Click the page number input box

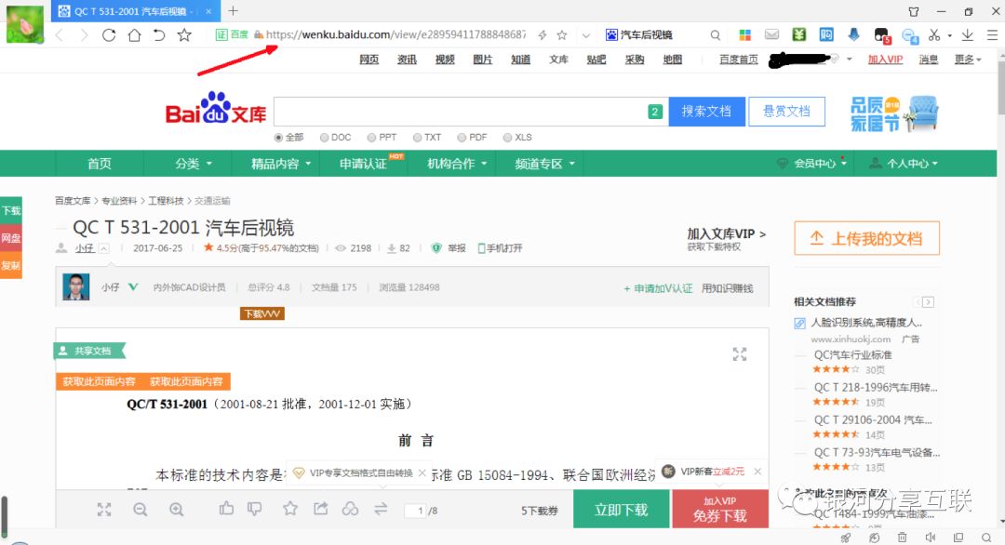pyautogui.click(x=417, y=511)
